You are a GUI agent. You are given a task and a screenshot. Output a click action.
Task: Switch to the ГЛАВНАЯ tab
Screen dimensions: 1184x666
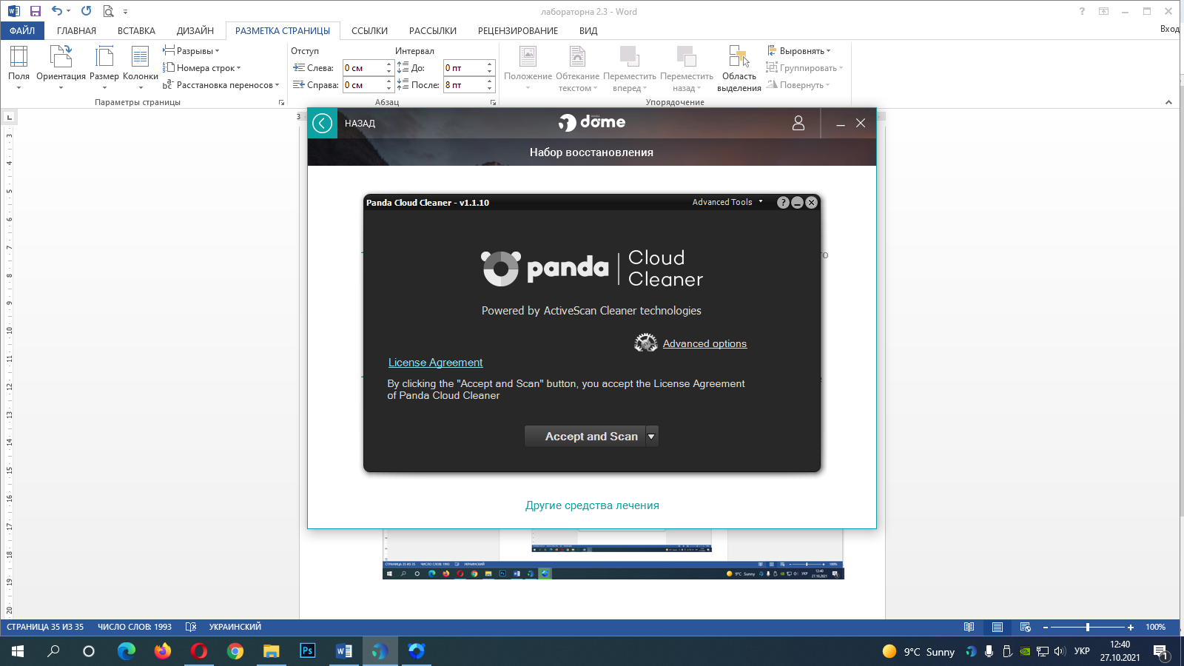[x=76, y=30]
